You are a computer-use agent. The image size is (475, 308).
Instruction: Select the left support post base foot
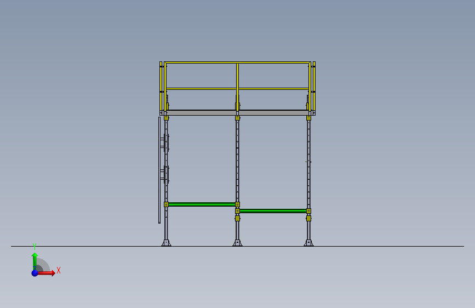[x=166, y=243]
